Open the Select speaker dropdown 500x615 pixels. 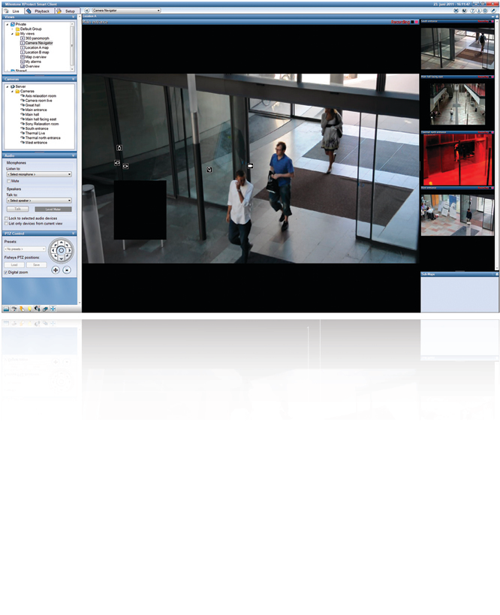pyautogui.click(x=39, y=200)
